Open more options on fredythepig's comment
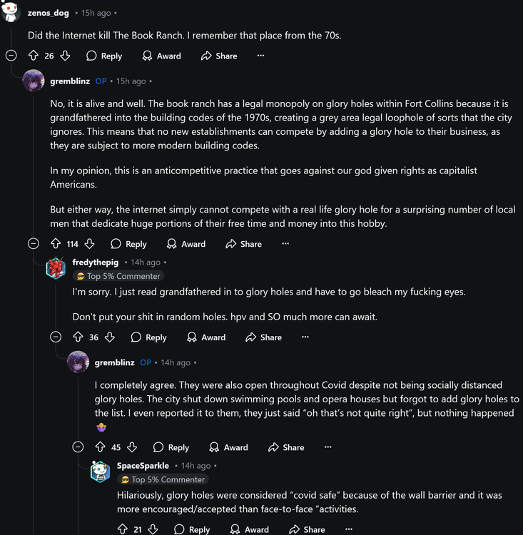The height and width of the screenshot is (535, 523). 305,337
